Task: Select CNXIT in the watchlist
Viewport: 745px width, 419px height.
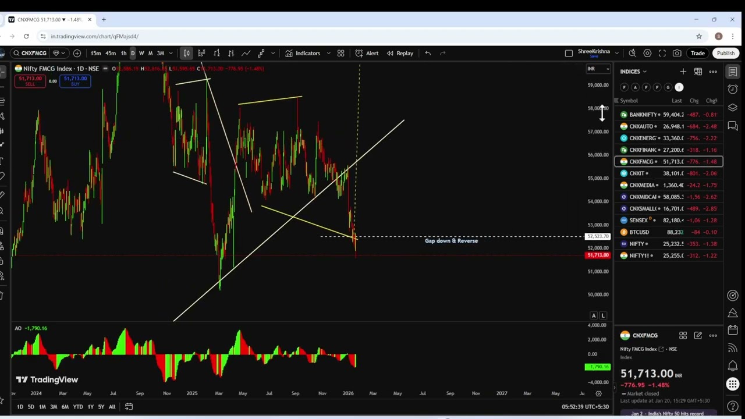Action: click(669, 173)
